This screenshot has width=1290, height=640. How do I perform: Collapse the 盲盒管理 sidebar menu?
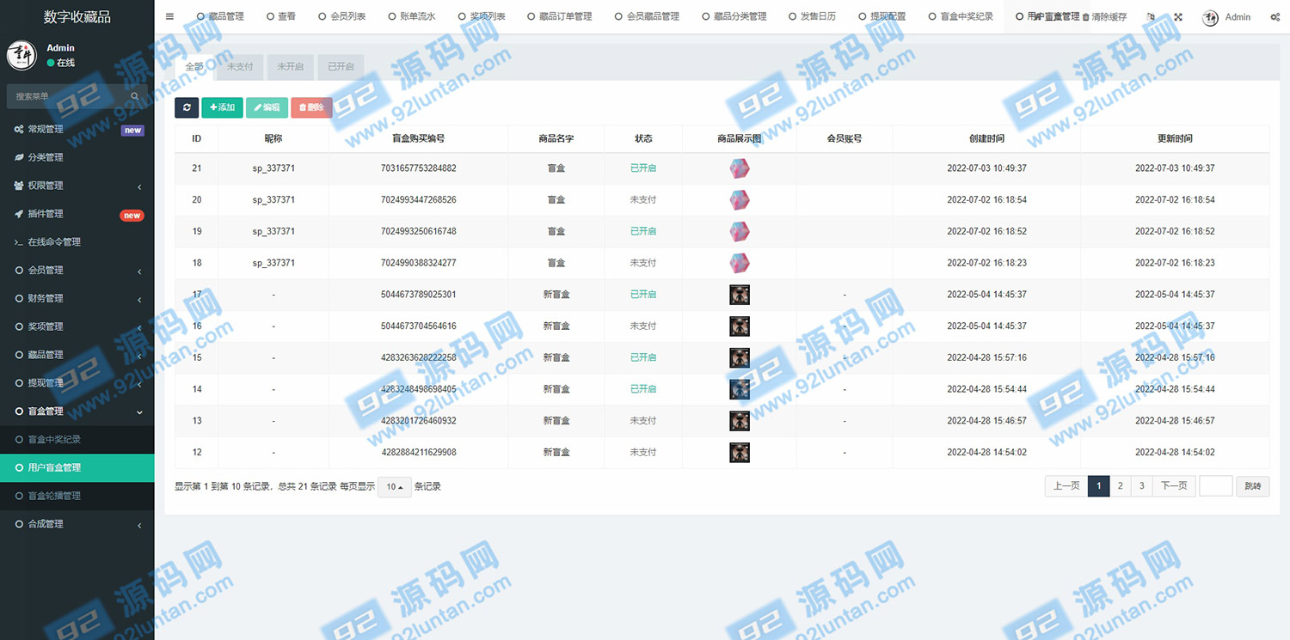[77, 411]
